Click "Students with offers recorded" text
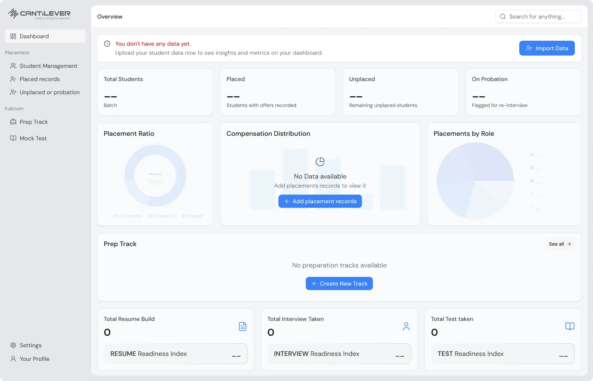 261,105
